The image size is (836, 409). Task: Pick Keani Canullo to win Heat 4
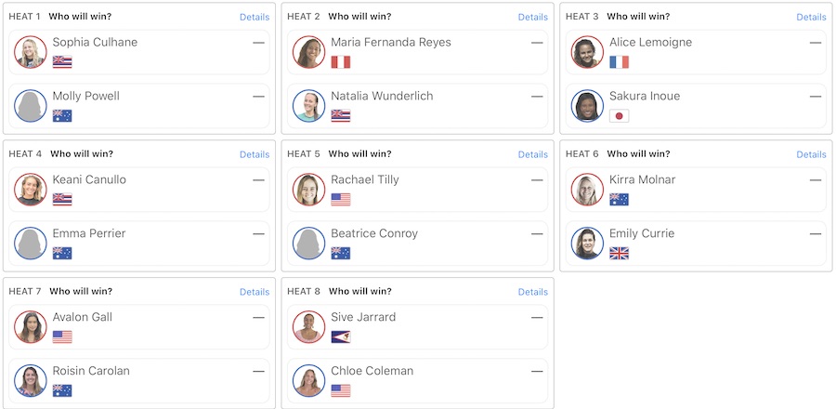click(x=139, y=189)
